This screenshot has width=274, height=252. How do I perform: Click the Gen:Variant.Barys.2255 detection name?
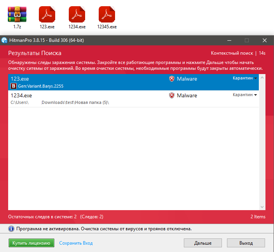(40, 86)
